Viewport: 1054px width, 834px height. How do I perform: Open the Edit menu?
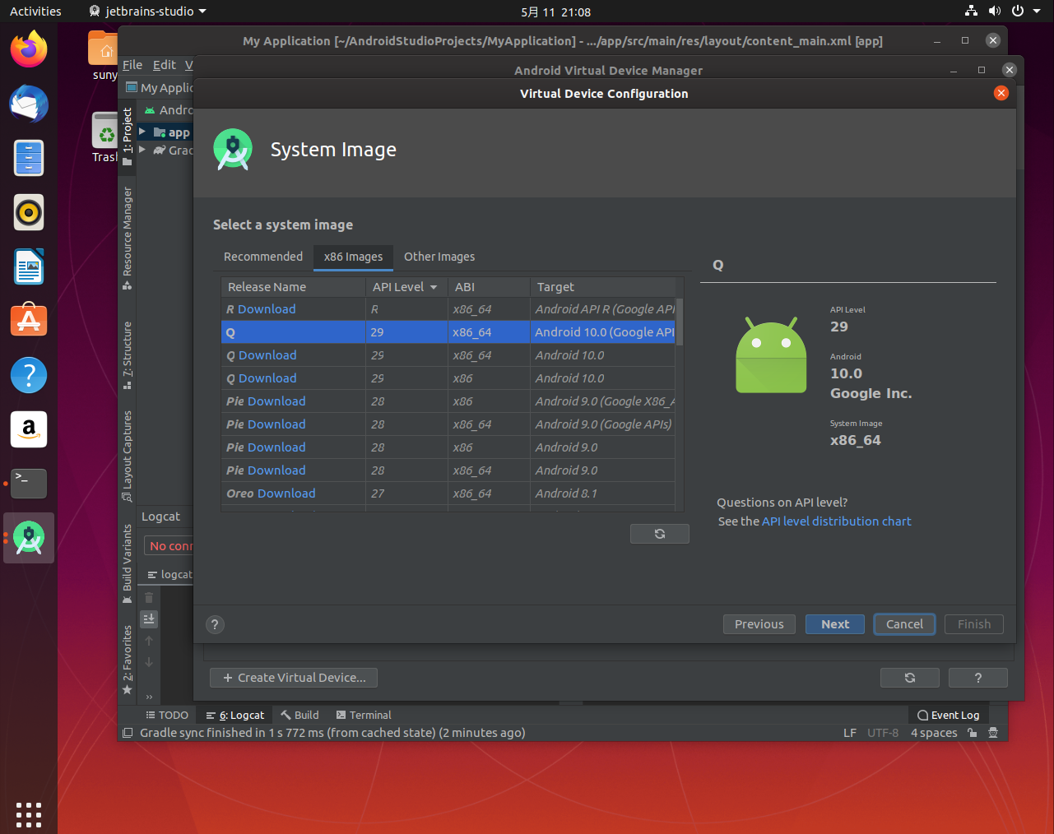164,65
